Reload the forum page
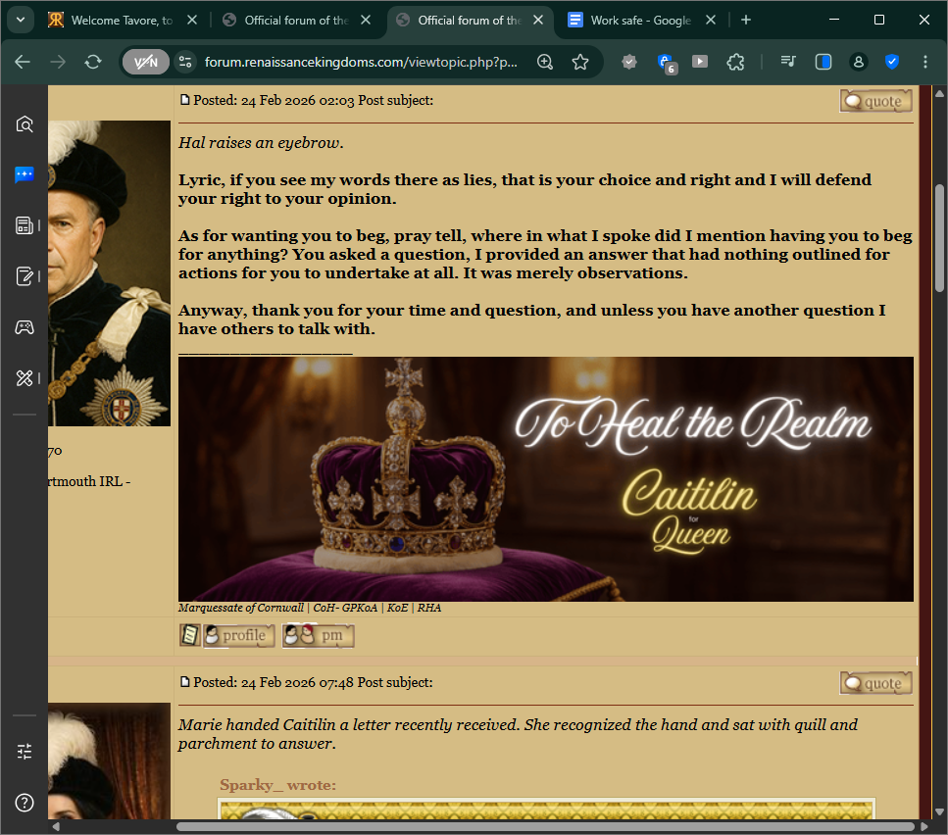The width and height of the screenshot is (948, 835). click(x=92, y=62)
